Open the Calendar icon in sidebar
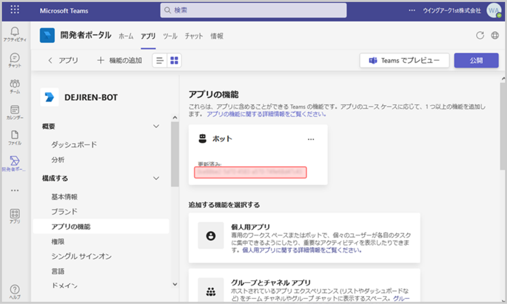Viewport: 507px width, 304px height. pyautogui.click(x=15, y=112)
